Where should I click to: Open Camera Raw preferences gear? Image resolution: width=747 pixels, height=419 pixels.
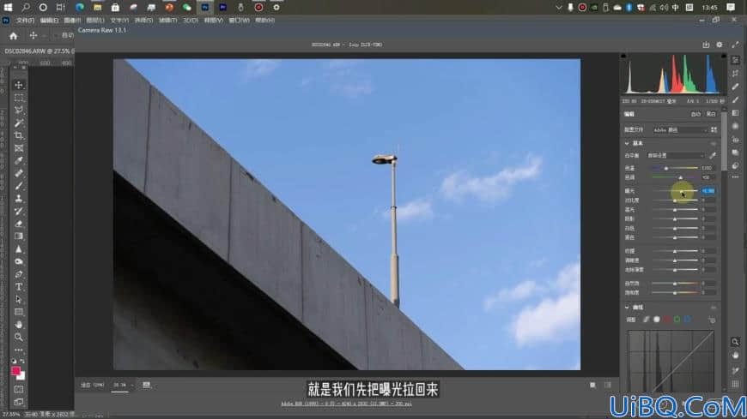click(720, 45)
